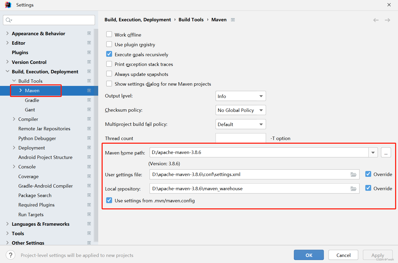Click the settings tree vertical scrollbar
The width and height of the screenshot is (398, 263).
point(96,135)
